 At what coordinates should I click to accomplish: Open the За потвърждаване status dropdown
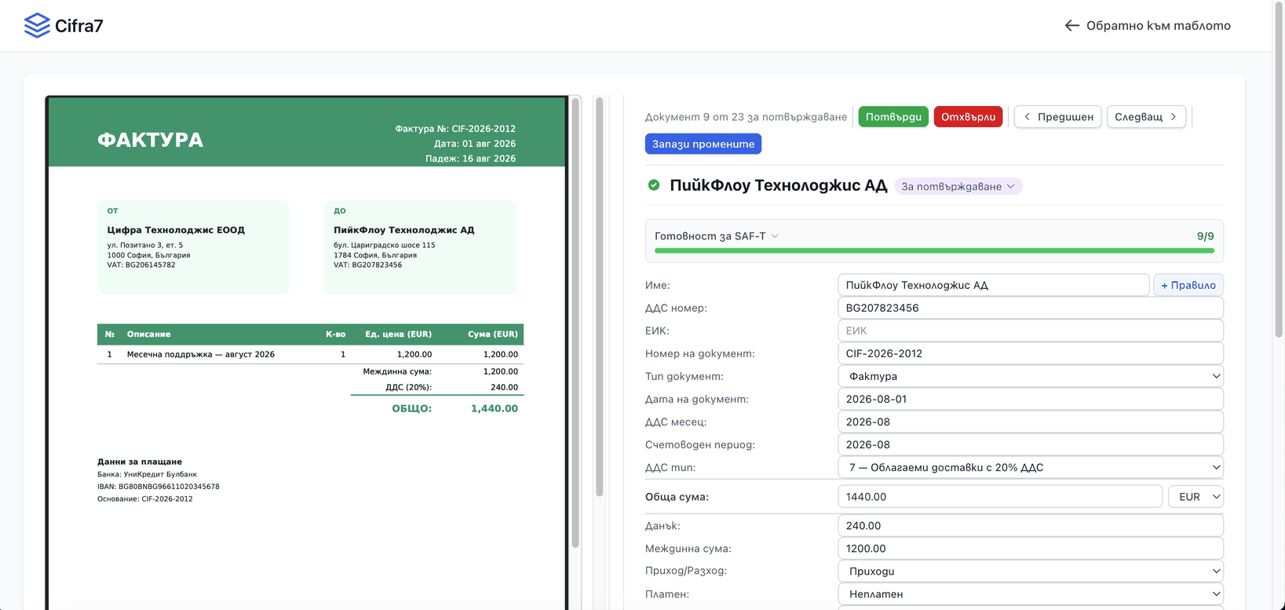coord(958,186)
